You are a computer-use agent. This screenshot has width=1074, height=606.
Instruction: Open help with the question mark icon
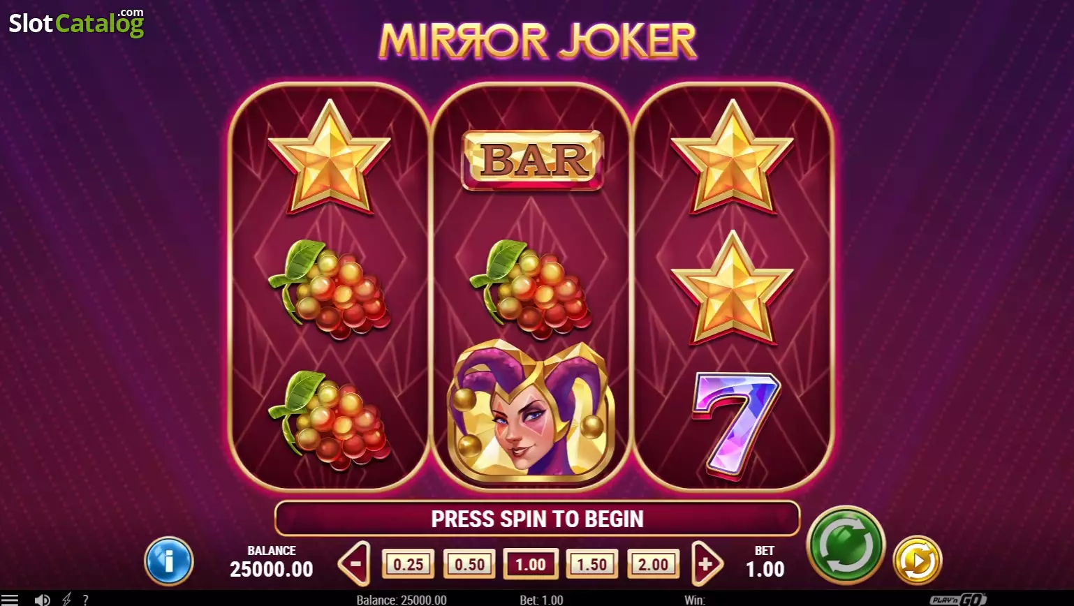point(85,599)
